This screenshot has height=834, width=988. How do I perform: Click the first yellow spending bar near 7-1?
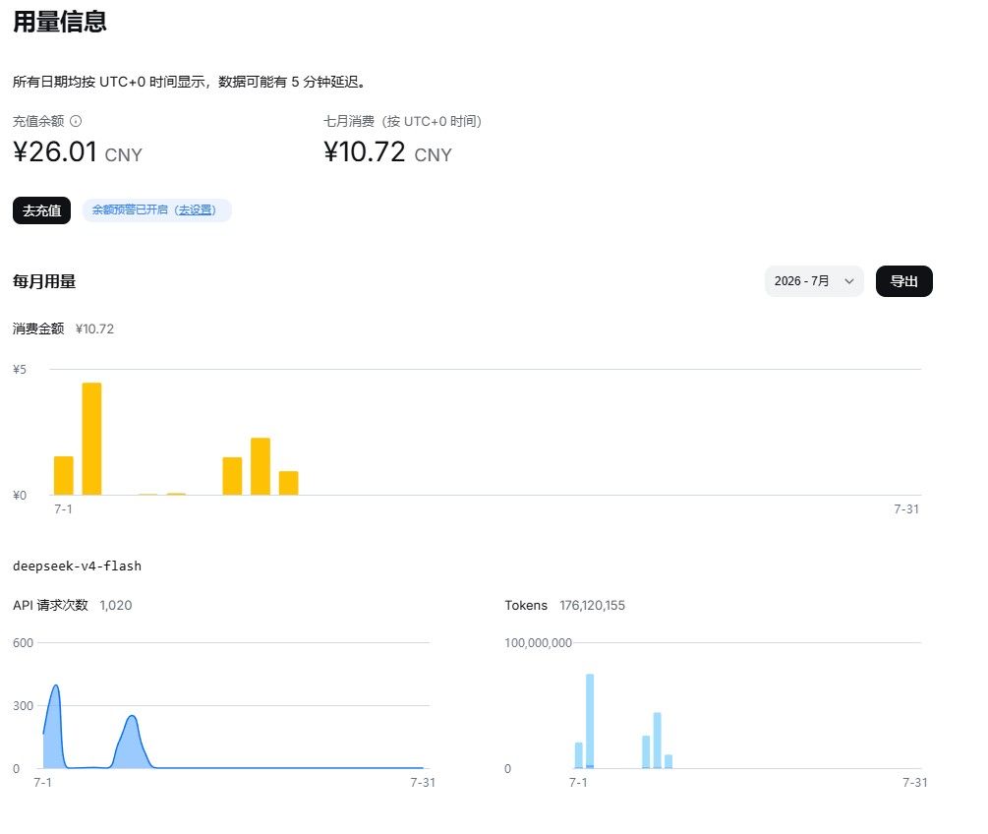[x=64, y=475]
